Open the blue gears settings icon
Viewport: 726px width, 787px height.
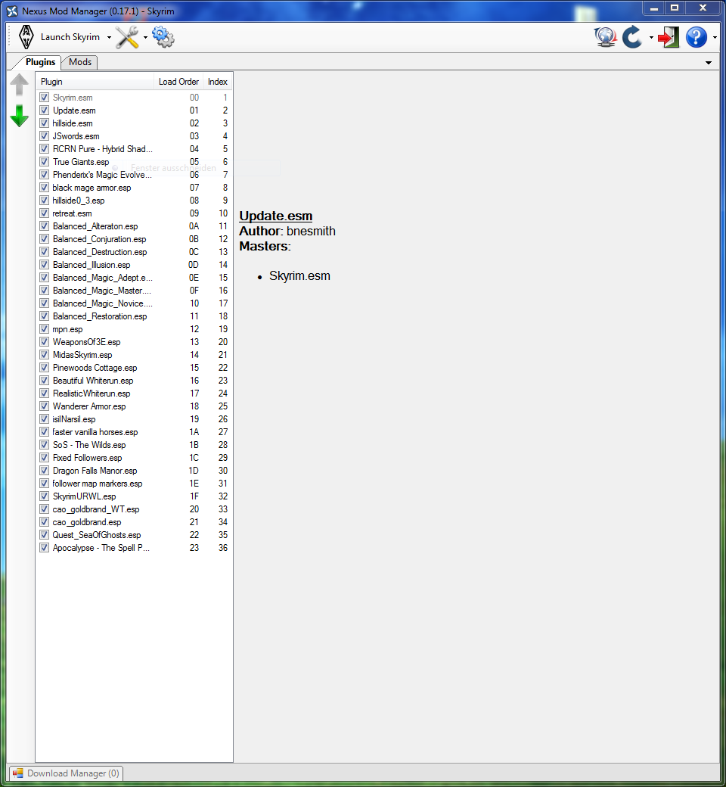(x=163, y=37)
